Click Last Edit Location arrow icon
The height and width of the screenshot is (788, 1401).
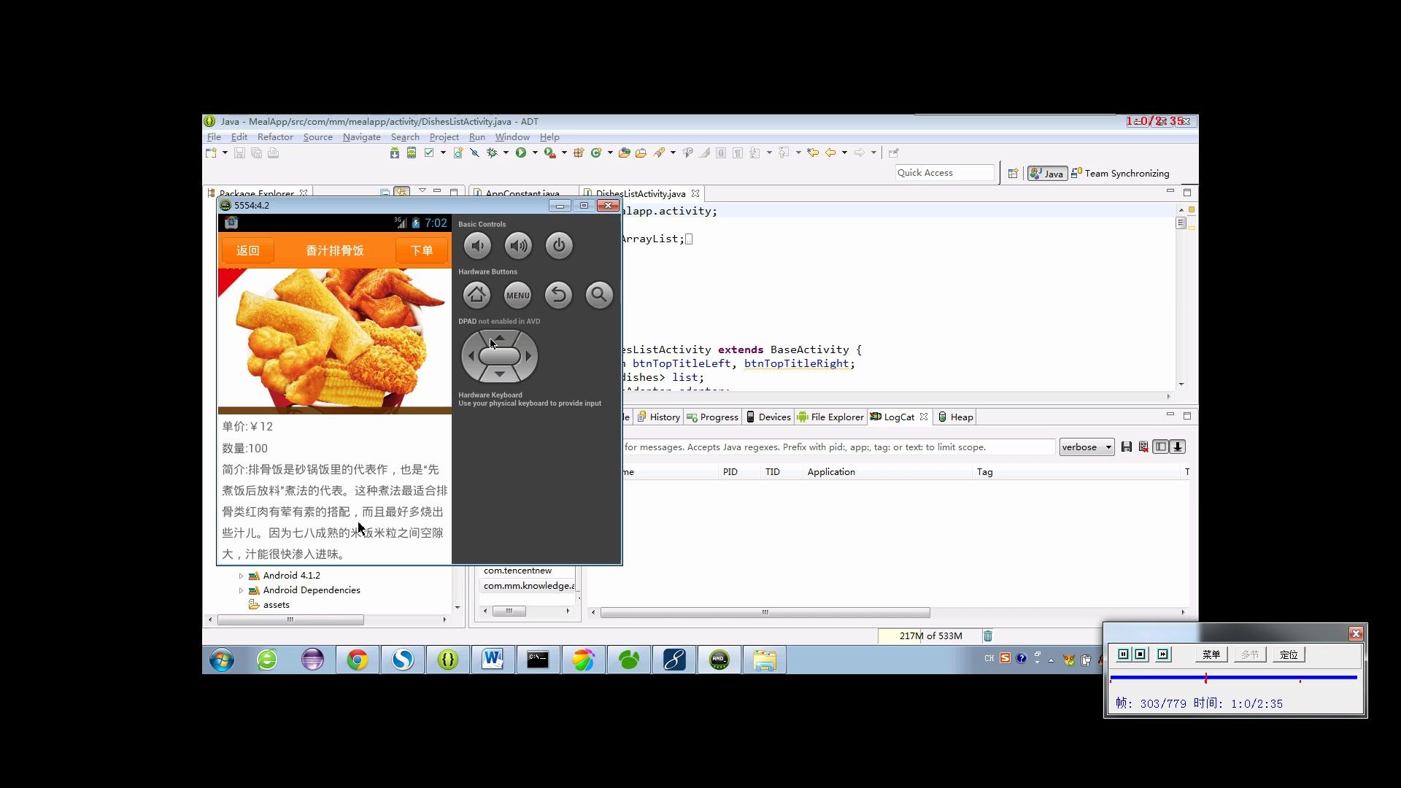(x=813, y=152)
